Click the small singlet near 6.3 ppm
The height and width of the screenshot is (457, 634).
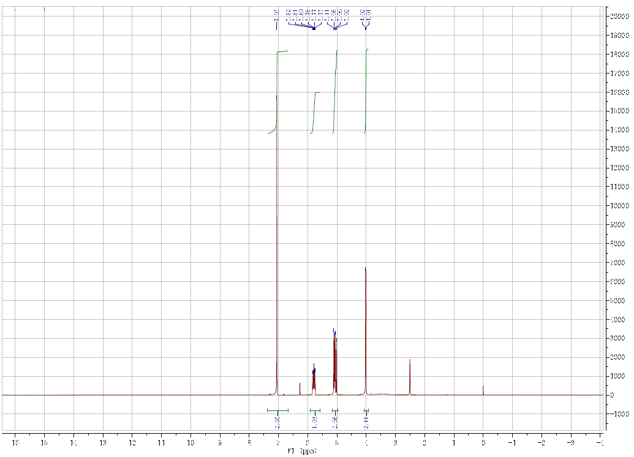pos(300,388)
